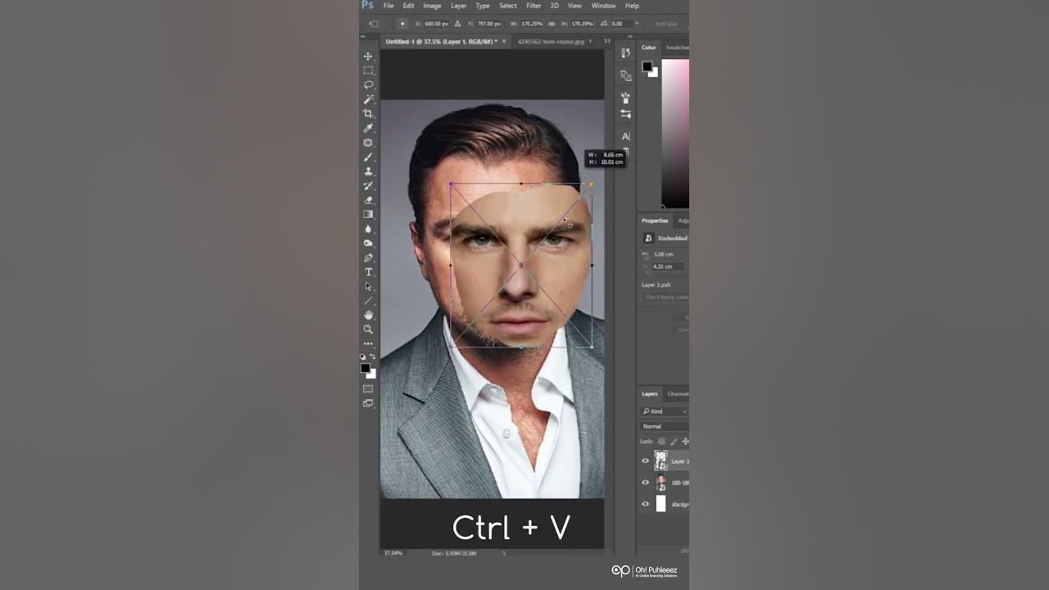Viewport: 1049px width, 590px height.
Task: Pick a color in the Color panel field
Action: pos(675,133)
